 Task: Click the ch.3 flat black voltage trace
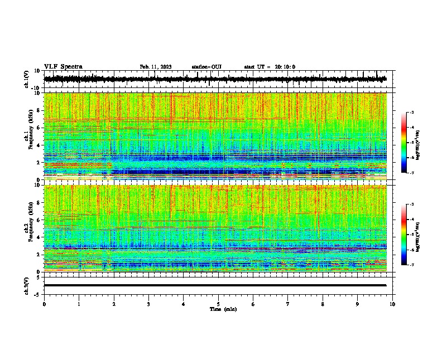(215, 285)
